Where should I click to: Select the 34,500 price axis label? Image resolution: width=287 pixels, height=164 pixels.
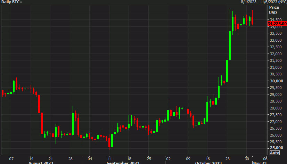pyautogui.click(x=276, y=20)
